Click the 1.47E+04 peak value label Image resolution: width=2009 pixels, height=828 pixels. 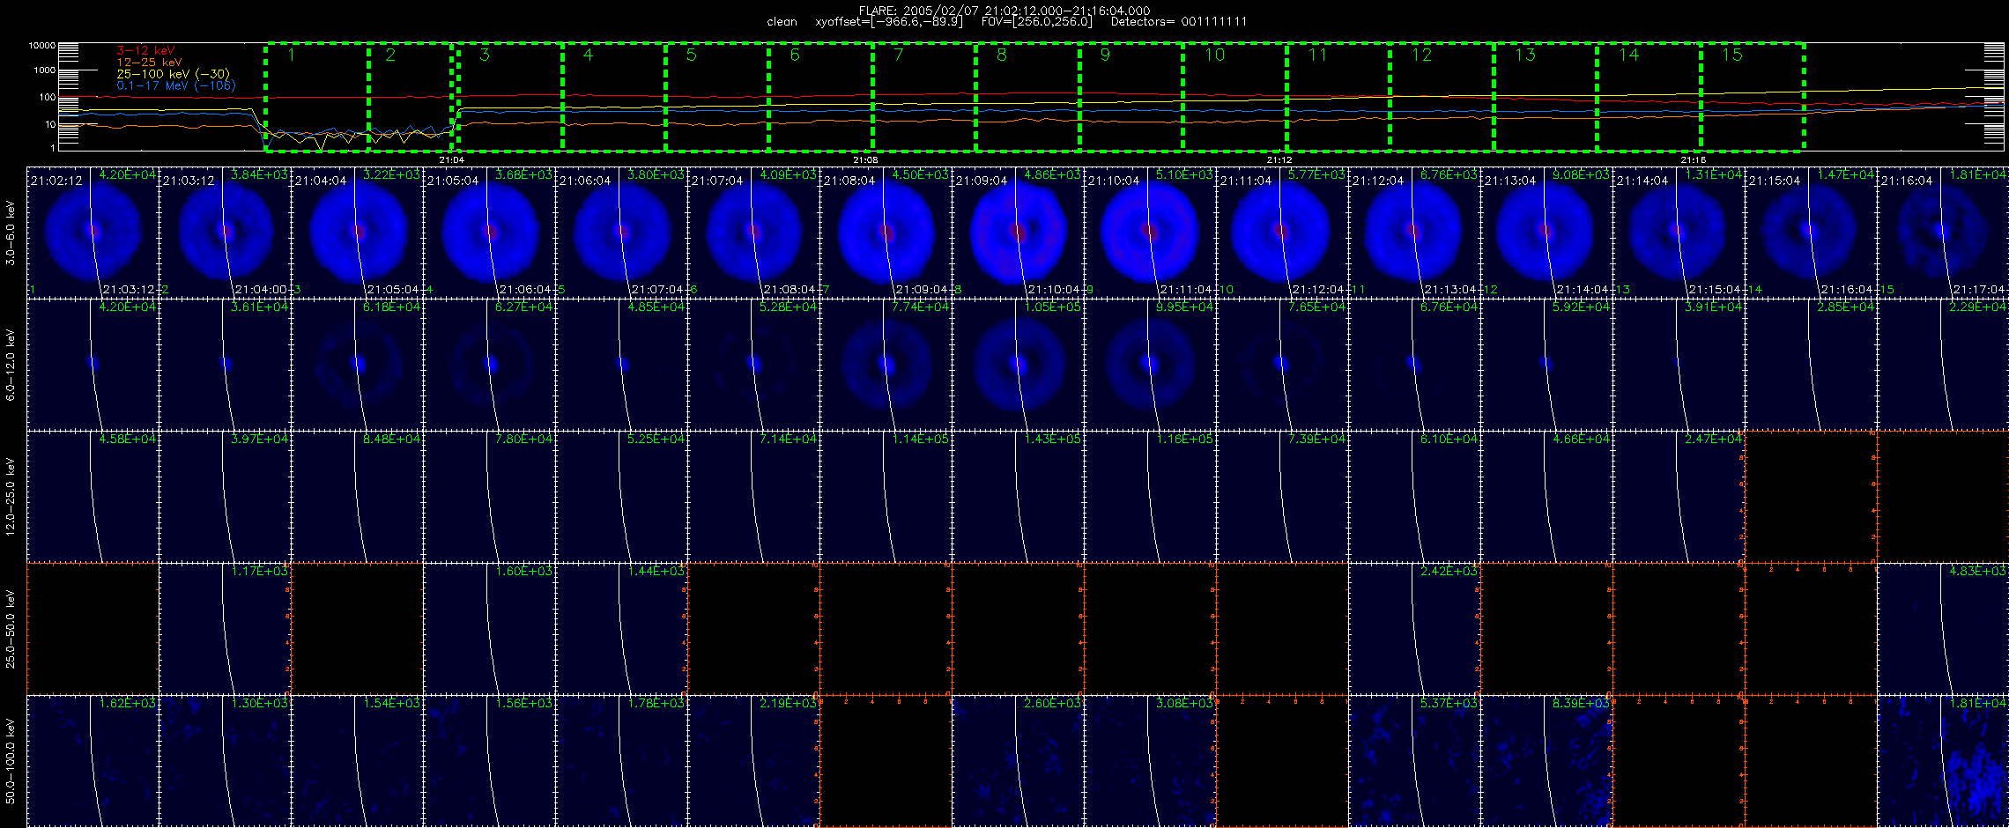(x=1845, y=175)
